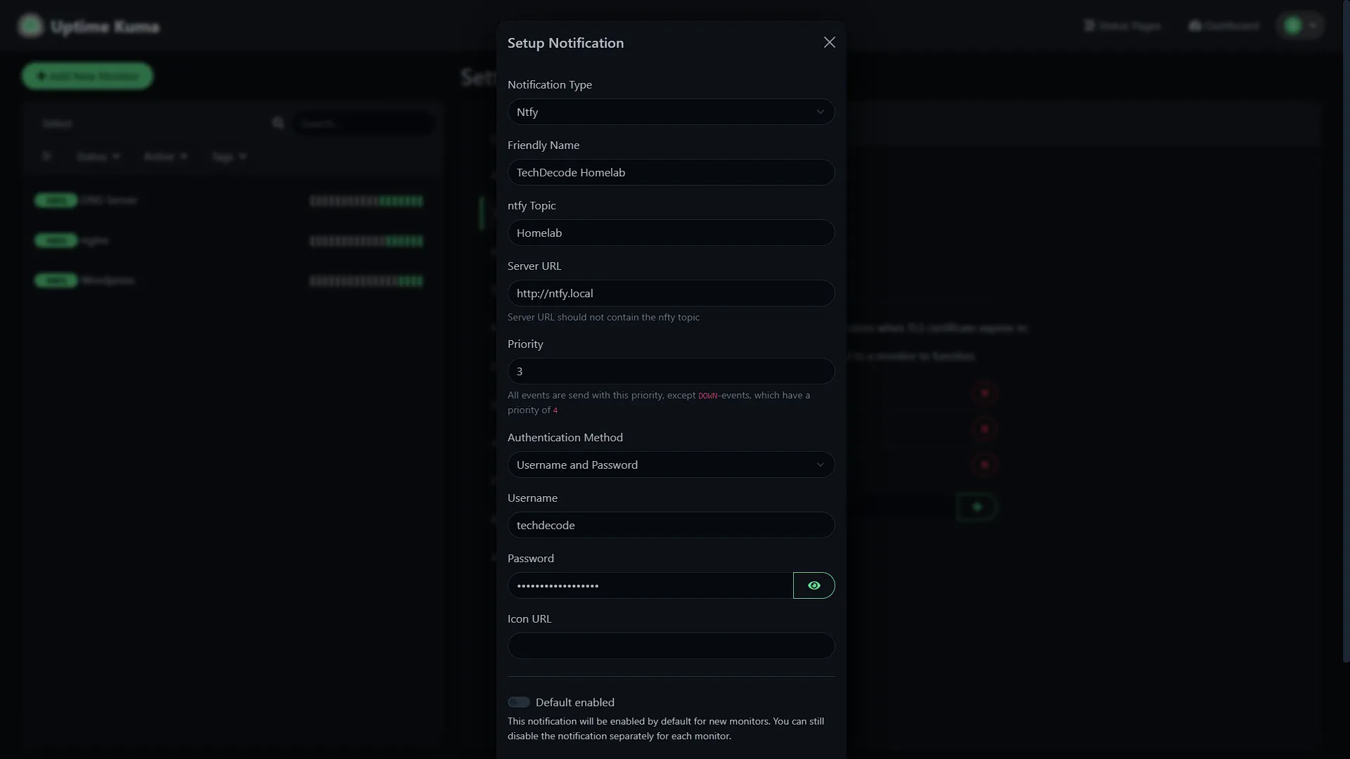
Task: Click the heartbeat bar of Wordpress monitor
Action: coord(366,281)
